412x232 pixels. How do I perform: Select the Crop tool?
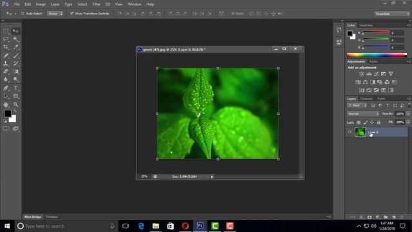pyautogui.click(x=6, y=47)
